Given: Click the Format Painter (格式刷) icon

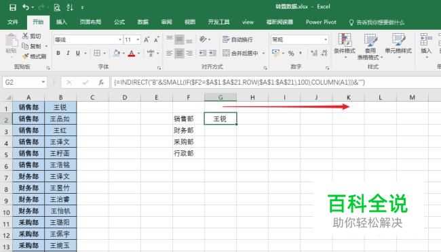Looking at the screenshot, I should 25,56.
